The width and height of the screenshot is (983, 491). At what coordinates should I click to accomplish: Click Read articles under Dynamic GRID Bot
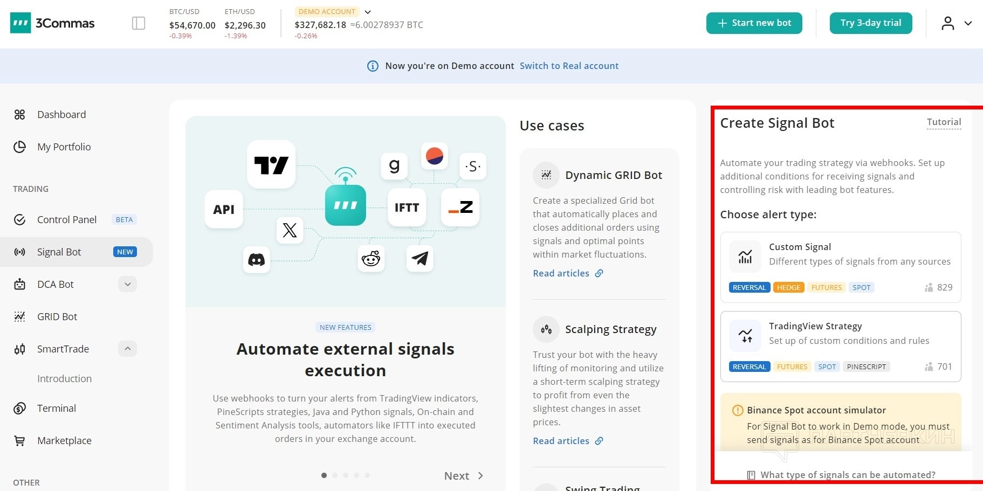click(568, 273)
